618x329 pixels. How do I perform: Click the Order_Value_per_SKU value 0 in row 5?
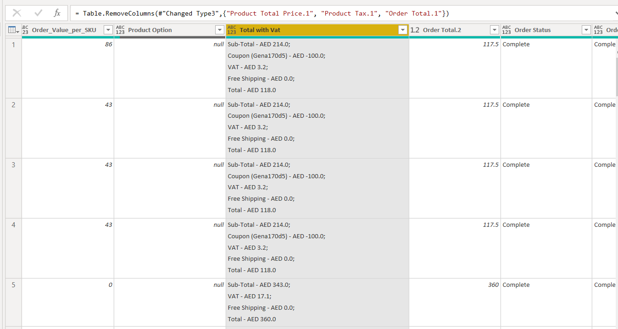tap(110, 285)
